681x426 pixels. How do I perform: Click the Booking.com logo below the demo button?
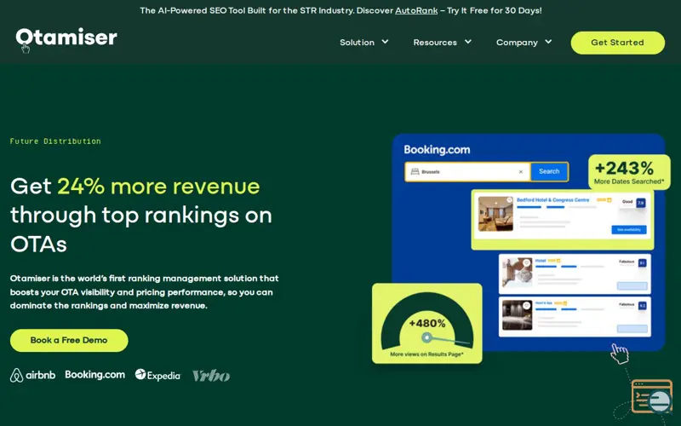[x=95, y=375]
